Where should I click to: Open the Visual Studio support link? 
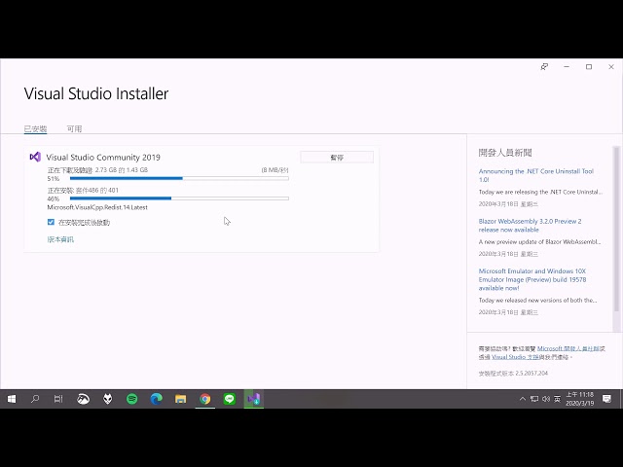(x=516, y=357)
